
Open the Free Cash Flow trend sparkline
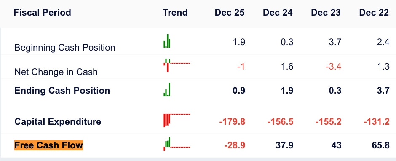pos(177,144)
